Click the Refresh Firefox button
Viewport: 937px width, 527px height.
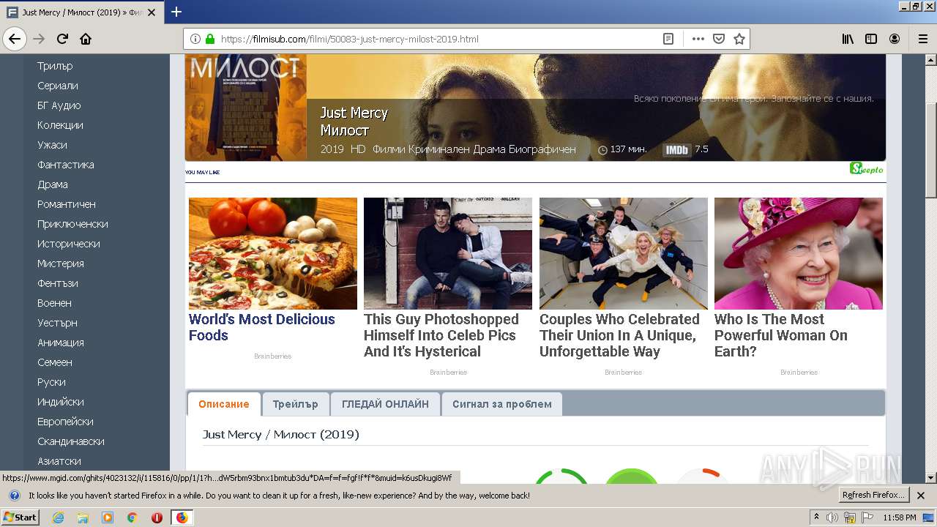874,496
